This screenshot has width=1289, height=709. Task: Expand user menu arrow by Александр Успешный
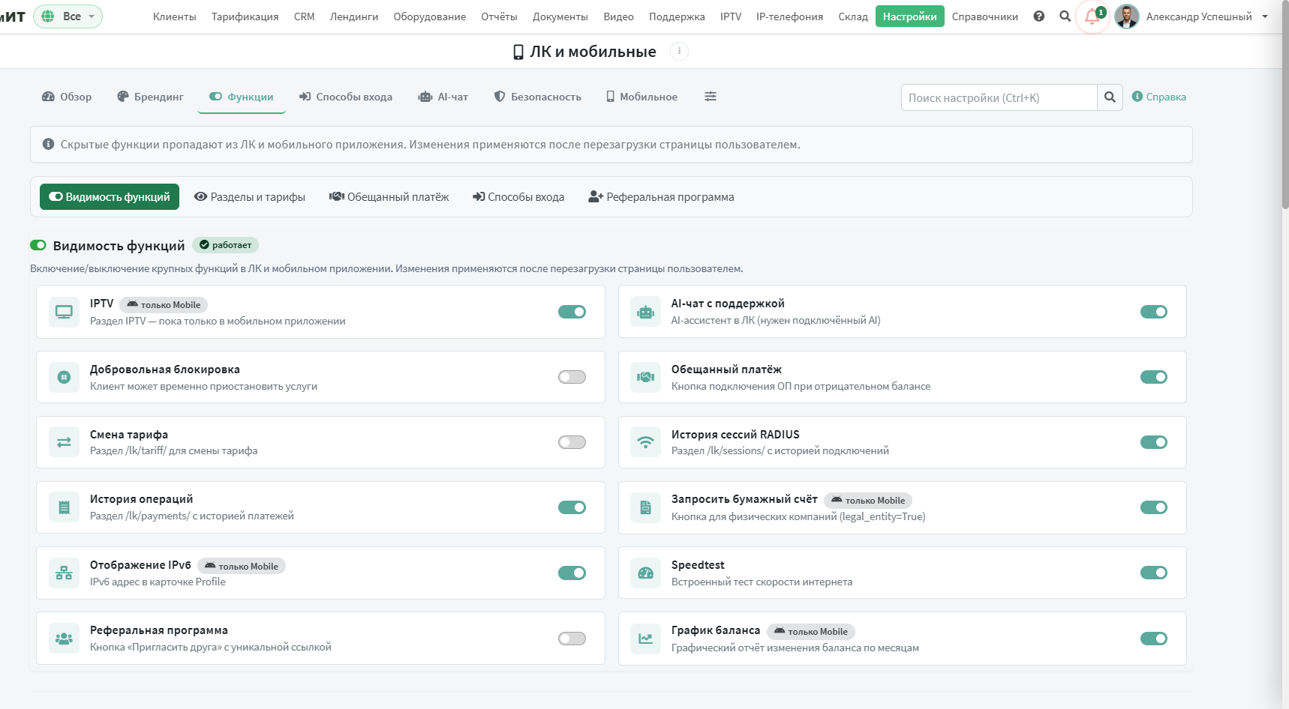pyautogui.click(x=1265, y=16)
